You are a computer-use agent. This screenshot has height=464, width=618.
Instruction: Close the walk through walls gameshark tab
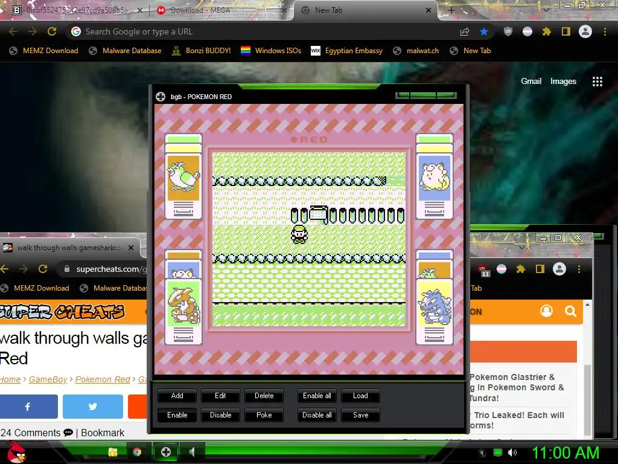coord(131,248)
